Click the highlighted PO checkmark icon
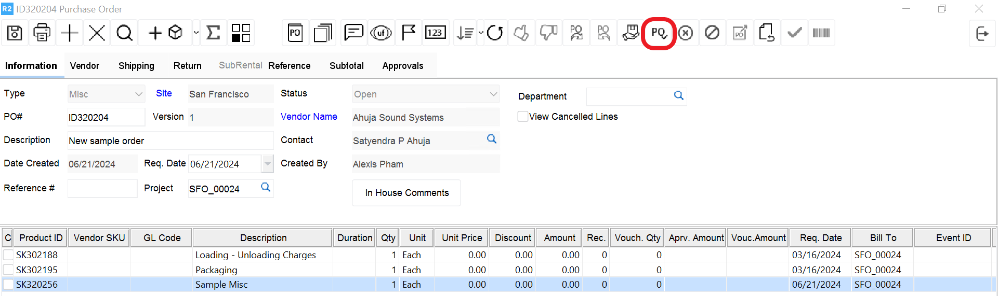This screenshot has height=296, width=998. (x=659, y=33)
